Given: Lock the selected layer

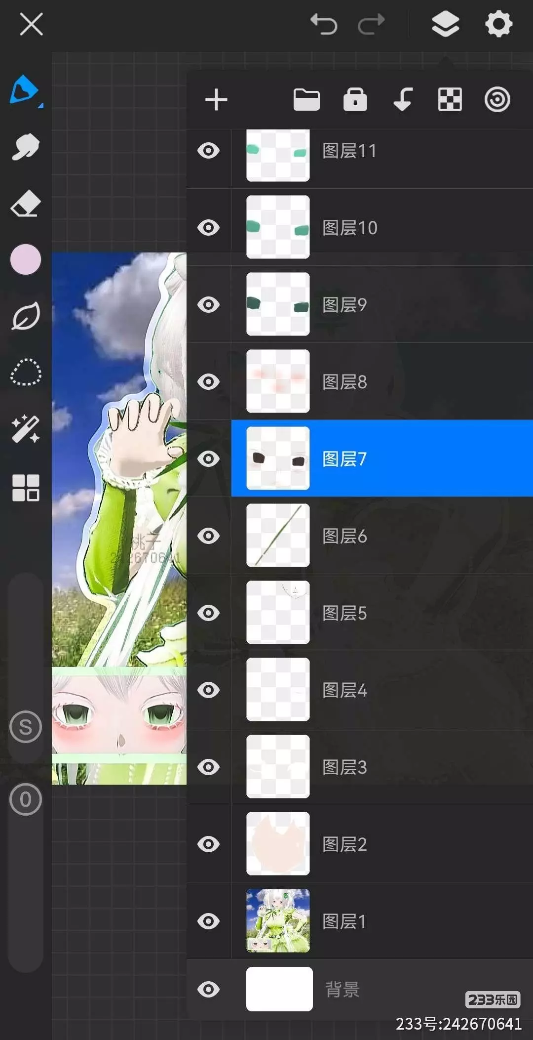Looking at the screenshot, I should point(355,100).
